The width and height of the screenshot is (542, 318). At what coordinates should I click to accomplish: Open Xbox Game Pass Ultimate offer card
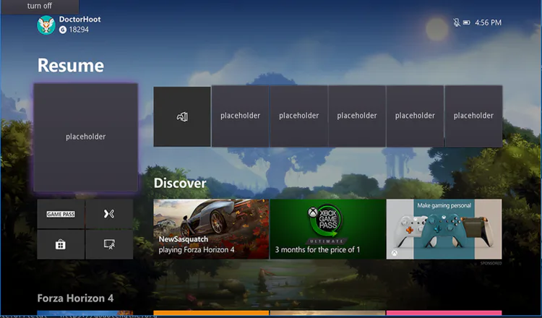tap(327, 229)
